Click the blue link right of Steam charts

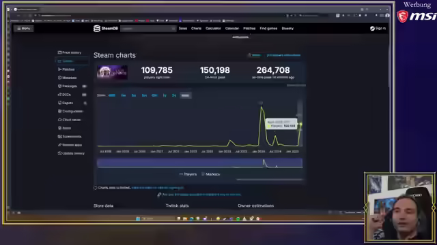(283, 55)
